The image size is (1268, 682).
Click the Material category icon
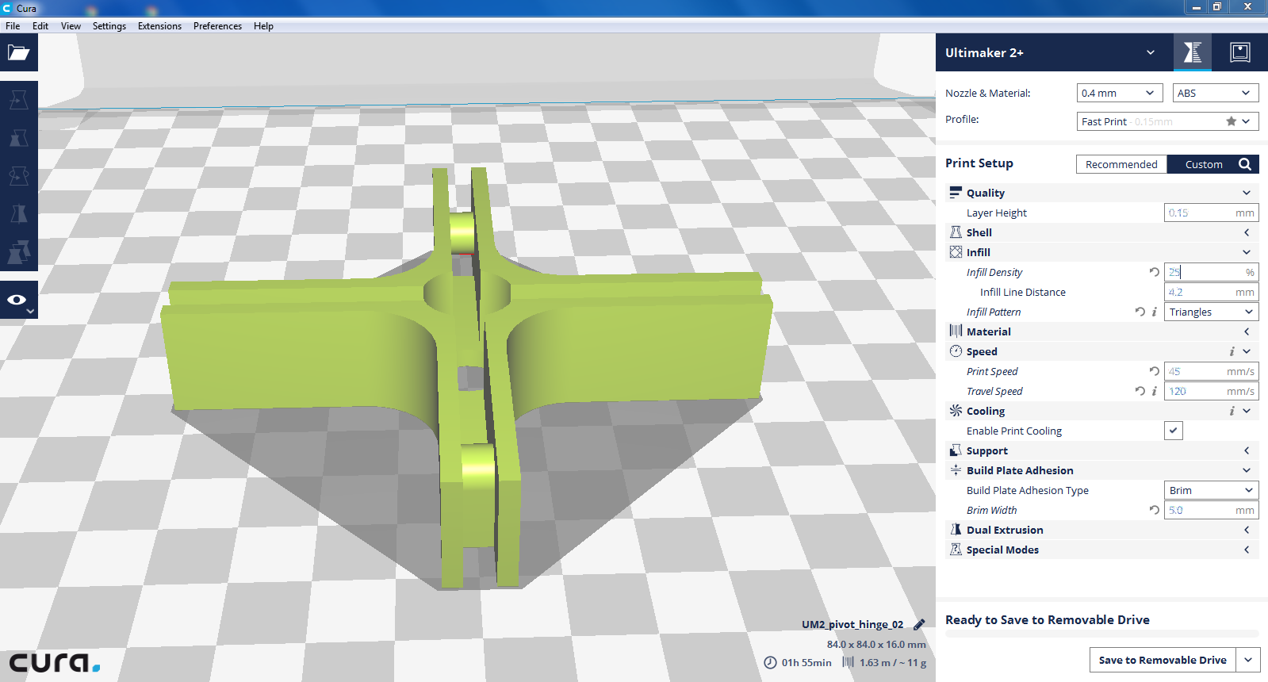click(956, 331)
